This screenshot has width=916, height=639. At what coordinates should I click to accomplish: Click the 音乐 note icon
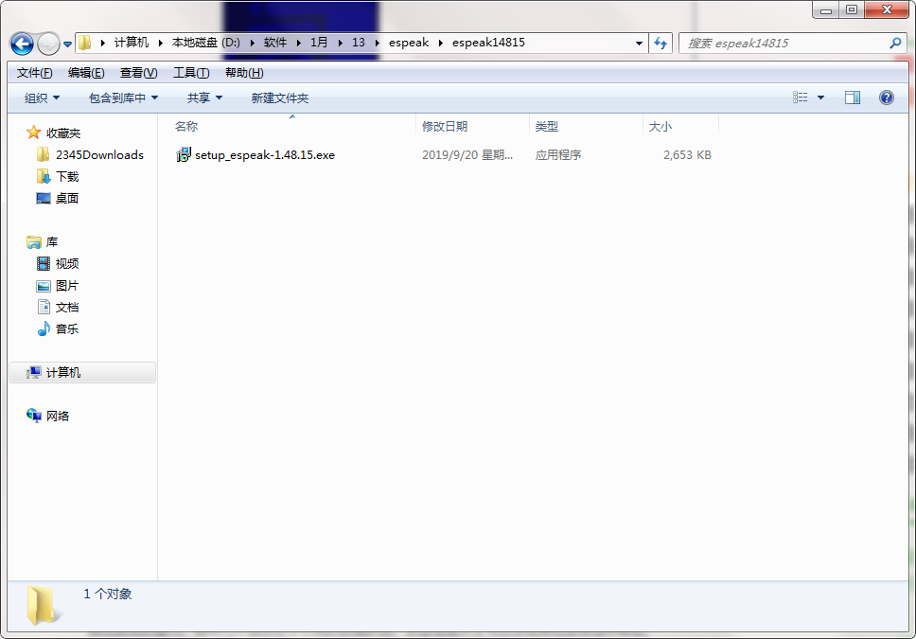click(44, 328)
